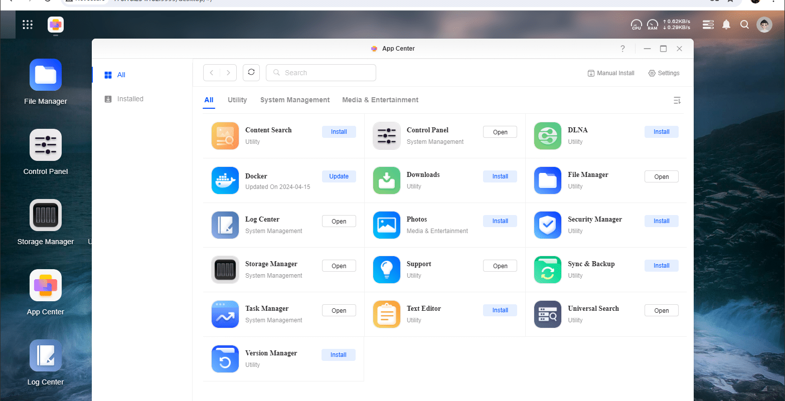Open App Center desktop shortcut
785x401 pixels.
(46, 286)
